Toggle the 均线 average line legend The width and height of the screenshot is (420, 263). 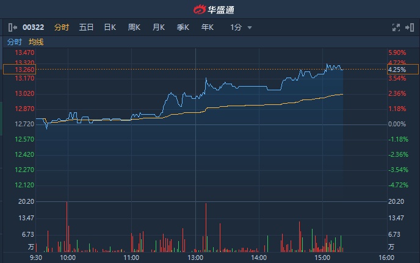tap(36, 42)
